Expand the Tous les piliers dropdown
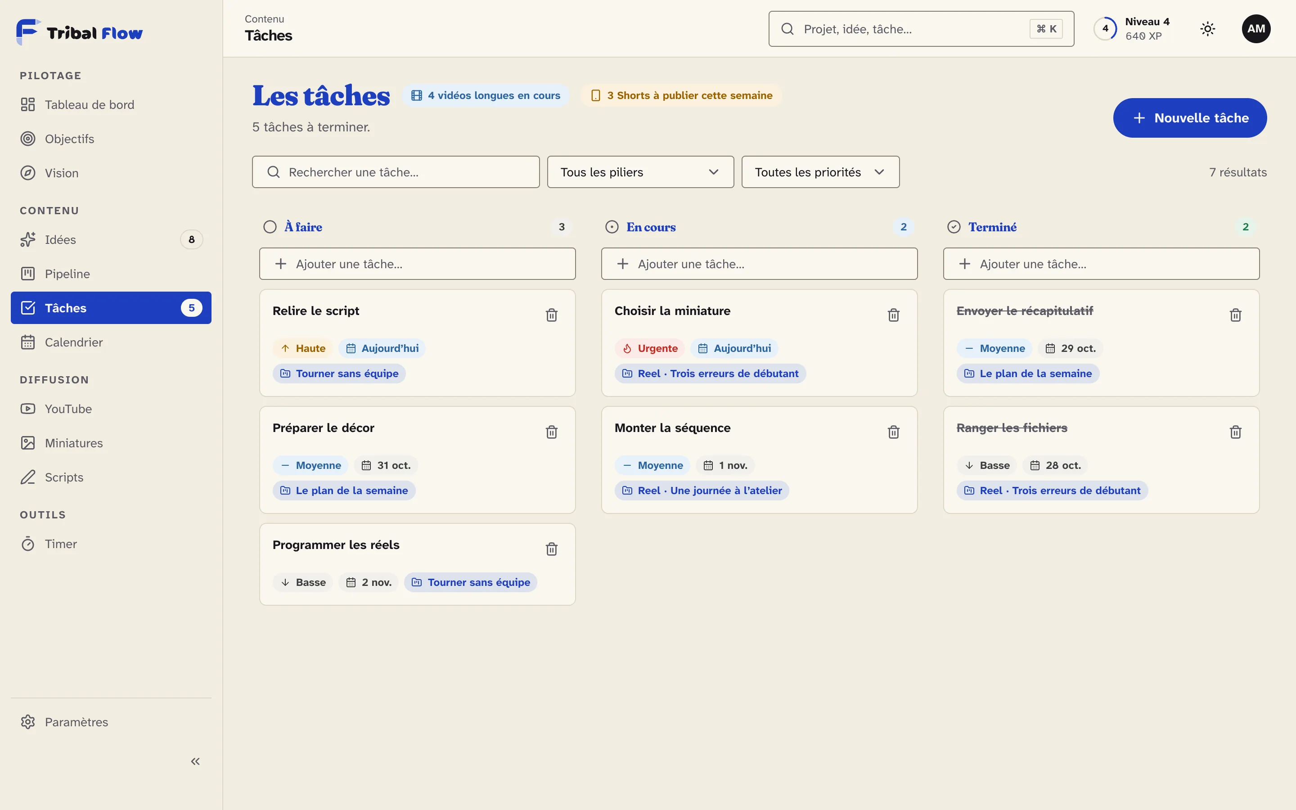The height and width of the screenshot is (810, 1296). click(x=640, y=172)
